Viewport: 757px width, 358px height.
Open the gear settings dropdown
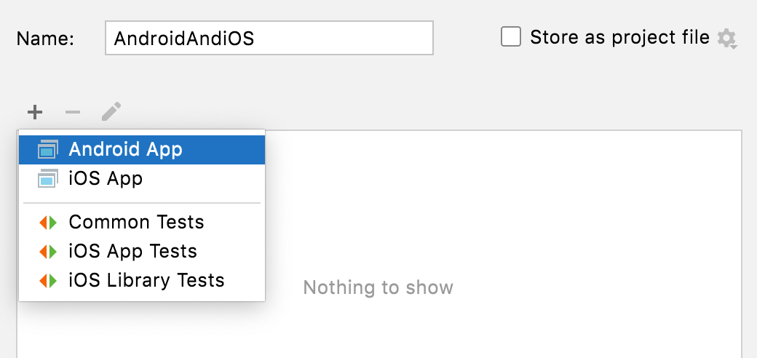coord(726,39)
